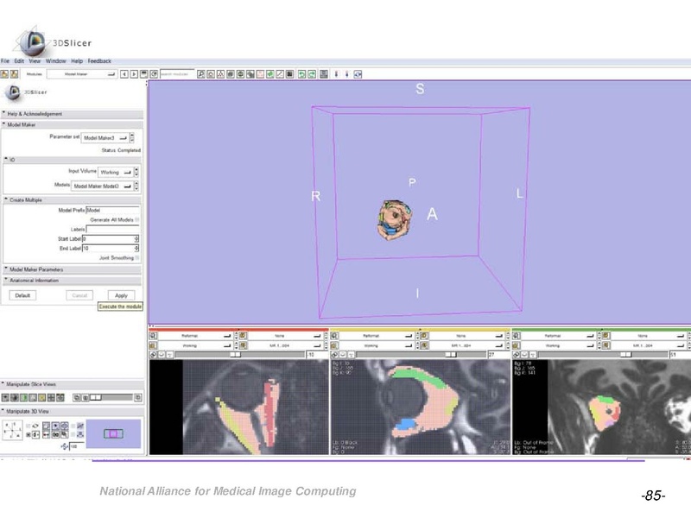Click the second save toolbar icon
The image size is (691, 518).
(14, 74)
